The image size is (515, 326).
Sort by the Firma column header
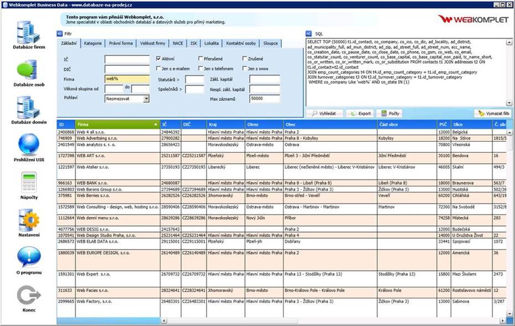(117, 125)
